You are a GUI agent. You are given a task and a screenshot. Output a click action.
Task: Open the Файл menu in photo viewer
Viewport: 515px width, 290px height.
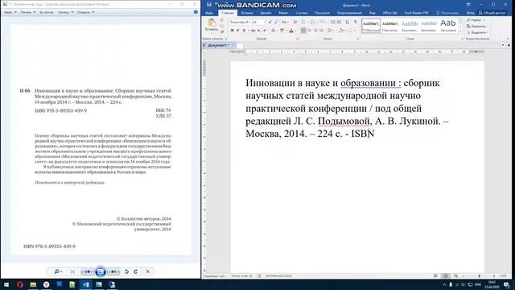[x=10, y=12]
